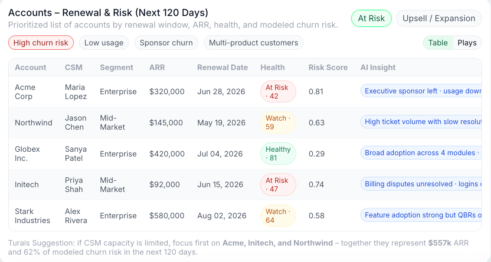491x262 pixels.
Task: Filter by Multi-product customers
Action: click(x=253, y=43)
